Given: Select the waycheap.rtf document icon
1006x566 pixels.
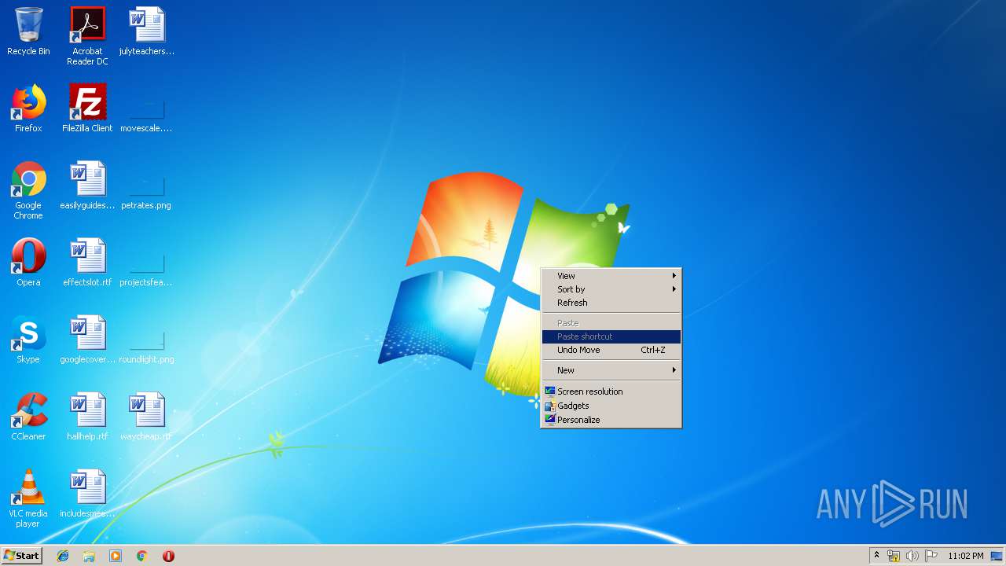Looking at the screenshot, I should pyautogui.click(x=146, y=417).
